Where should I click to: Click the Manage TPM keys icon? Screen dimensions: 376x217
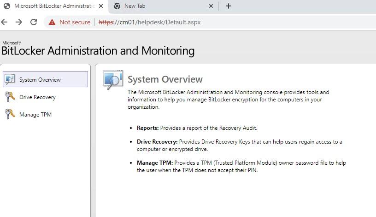(x=10, y=114)
